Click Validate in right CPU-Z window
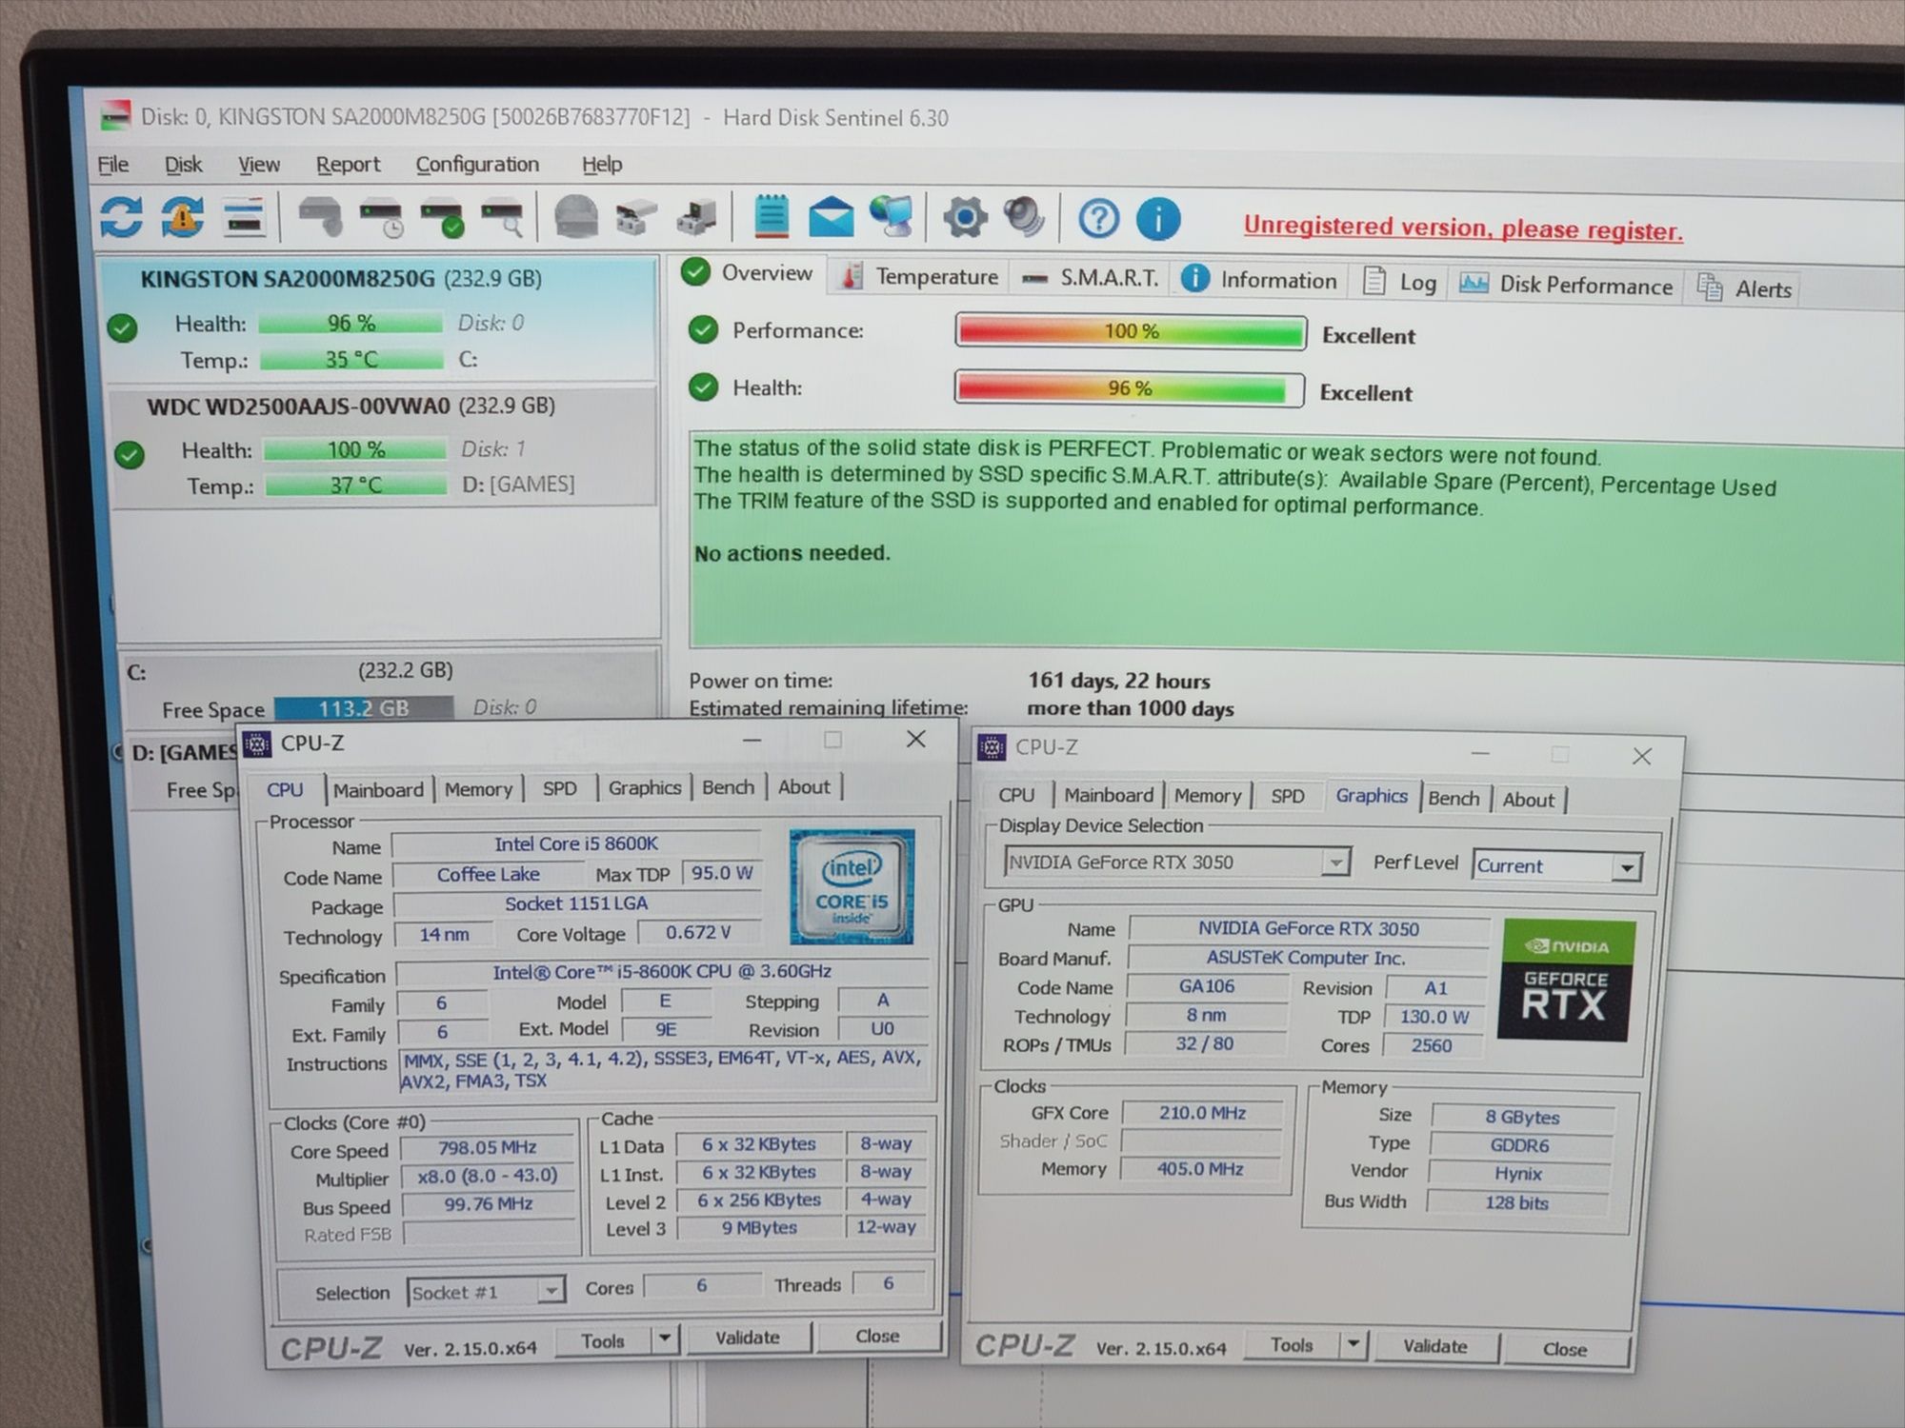 (x=1434, y=1346)
